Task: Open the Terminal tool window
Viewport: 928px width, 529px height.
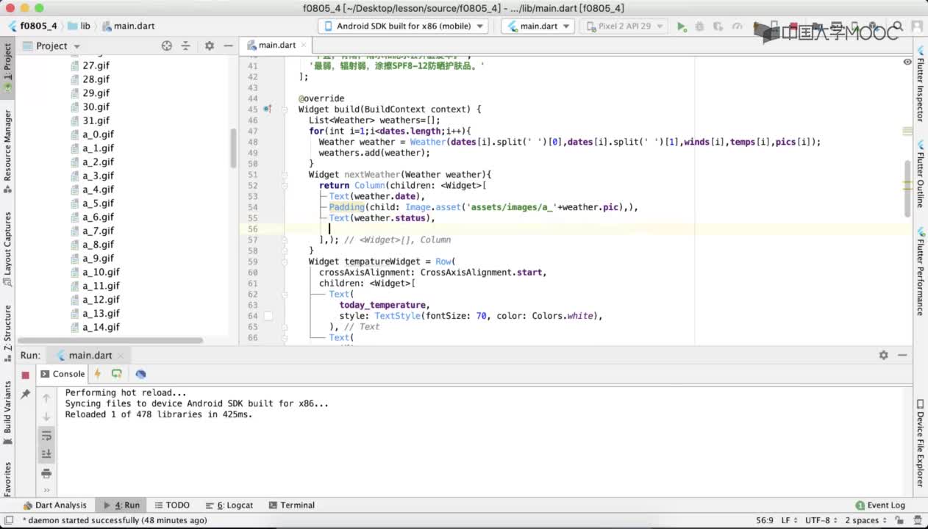Action: tap(292, 505)
